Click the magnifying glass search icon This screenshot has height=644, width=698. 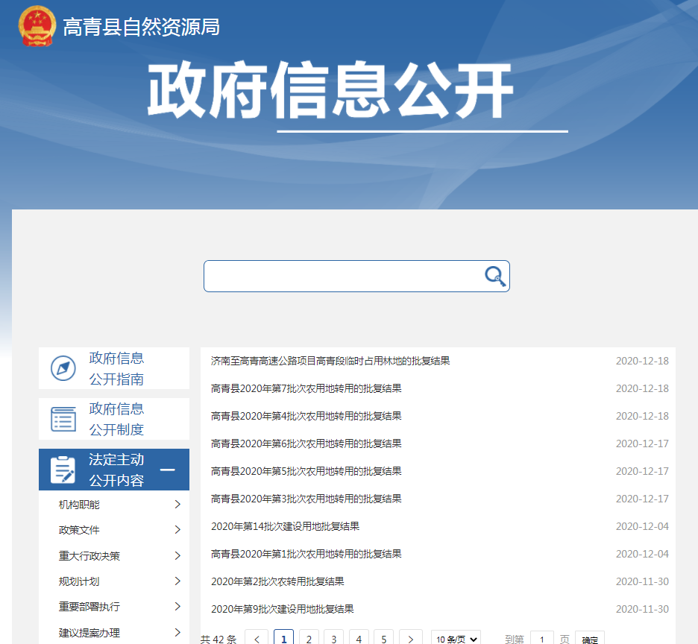click(x=495, y=277)
